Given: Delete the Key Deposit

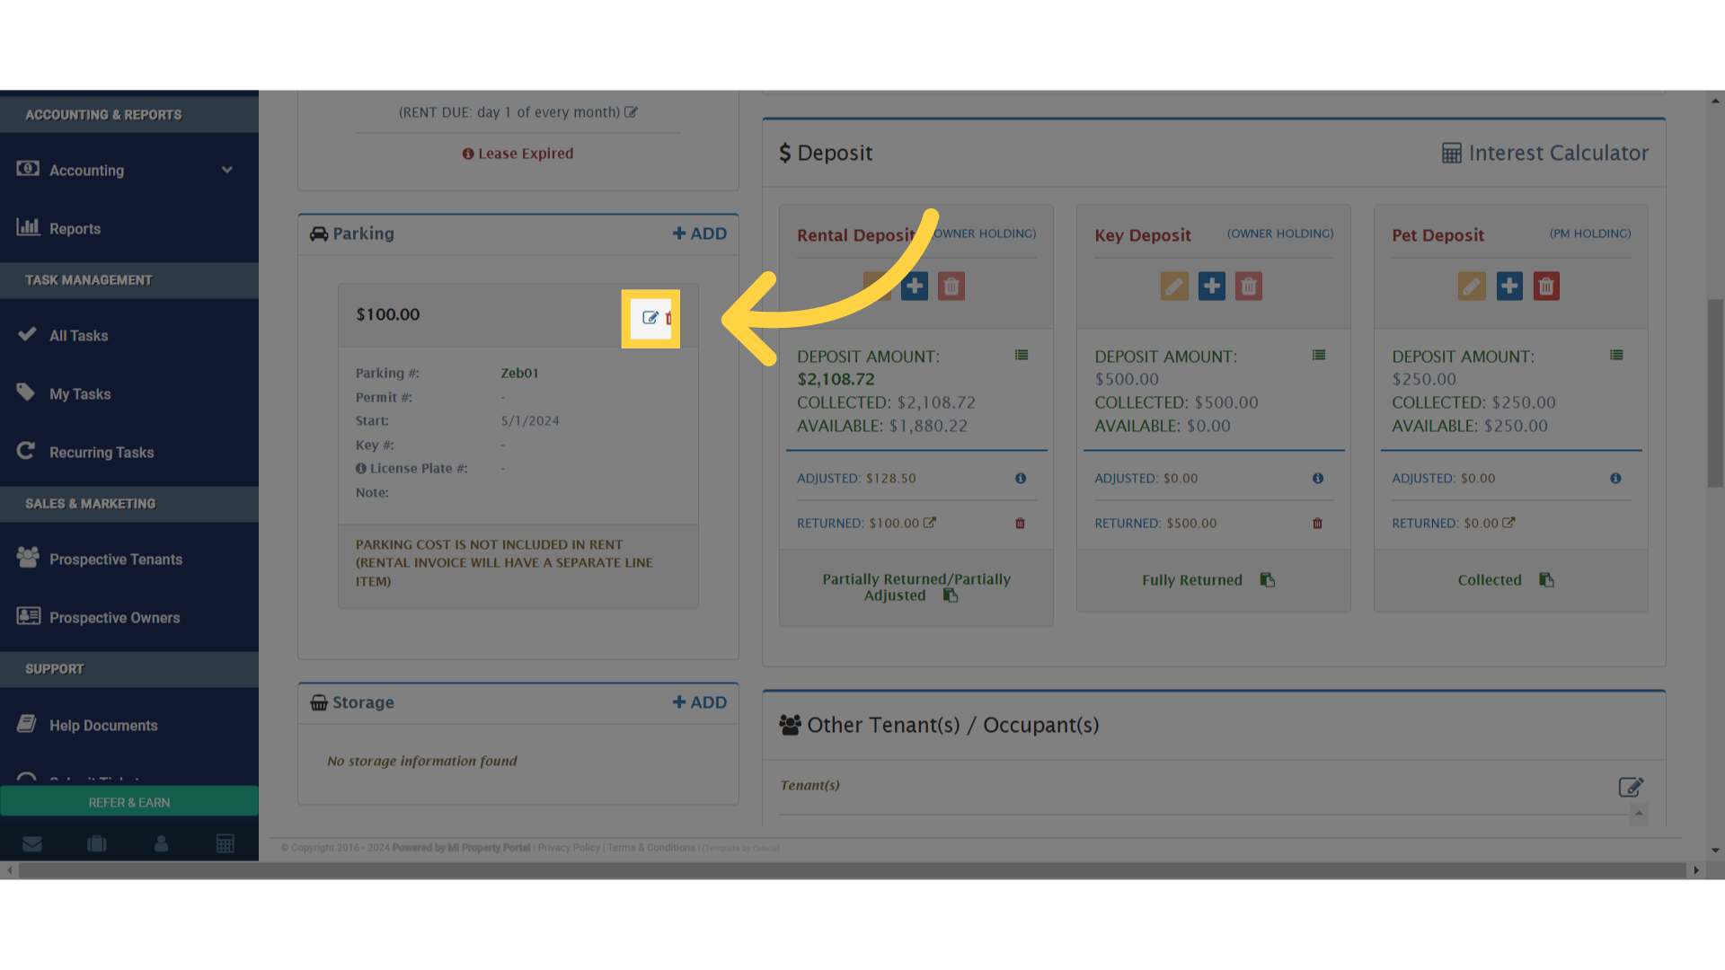Looking at the screenshot, I should point(1248,286).
